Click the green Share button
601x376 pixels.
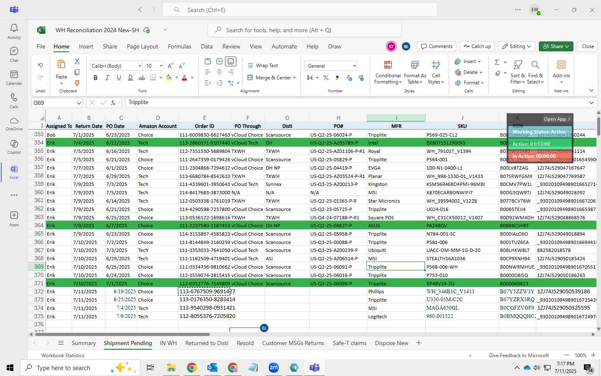pos(556,46)
